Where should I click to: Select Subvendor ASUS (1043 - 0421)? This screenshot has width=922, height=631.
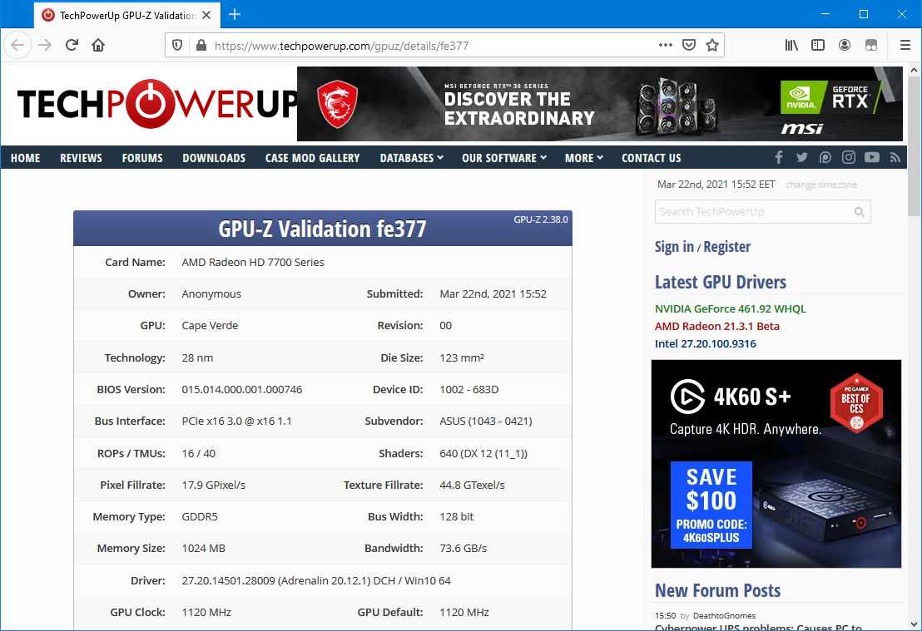(486, 421)
